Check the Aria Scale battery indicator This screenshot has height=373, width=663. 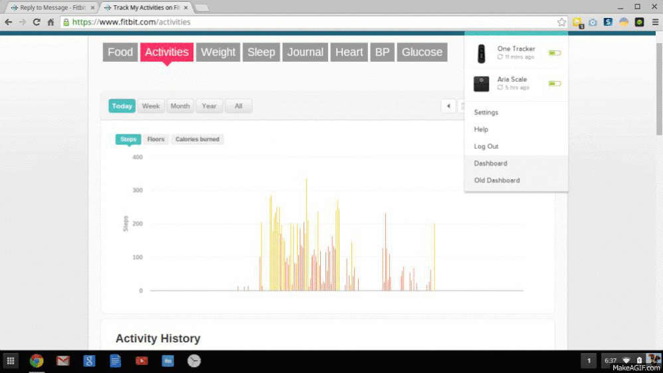[x=555, y=84]
